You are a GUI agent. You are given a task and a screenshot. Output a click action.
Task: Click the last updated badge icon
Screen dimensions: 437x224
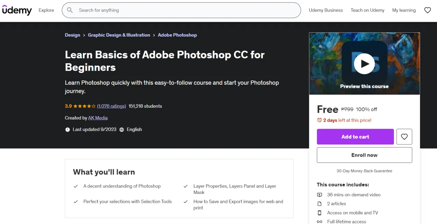point(67,130)
